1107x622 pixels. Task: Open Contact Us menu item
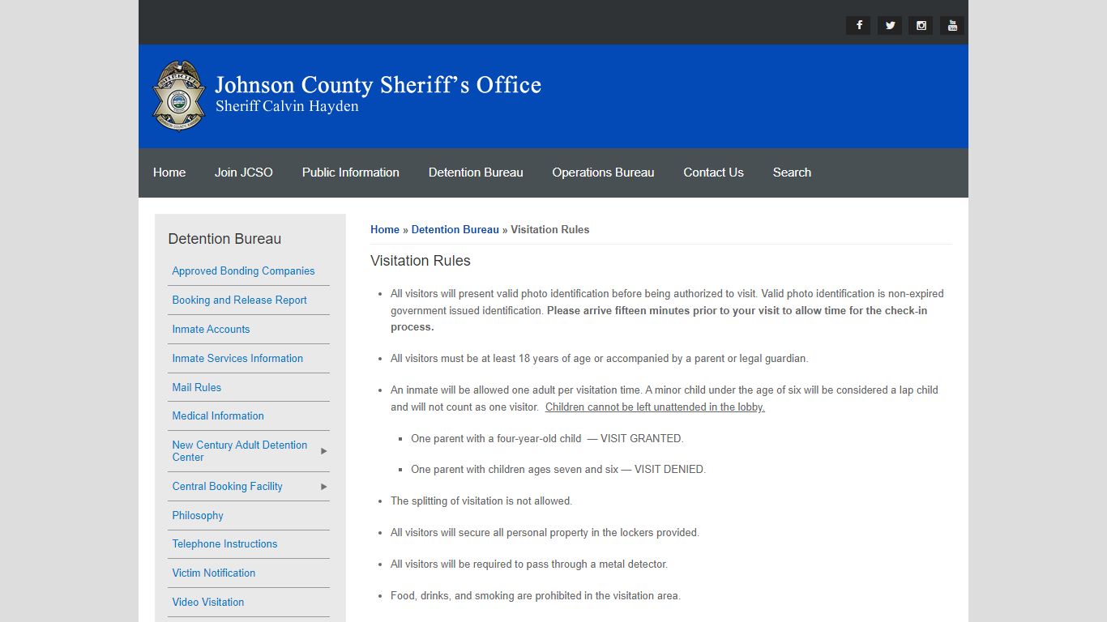pyautogui.click(x=713, y=173)
